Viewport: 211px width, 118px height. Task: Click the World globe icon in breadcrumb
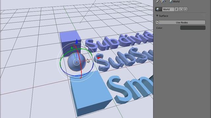[171, 1]
